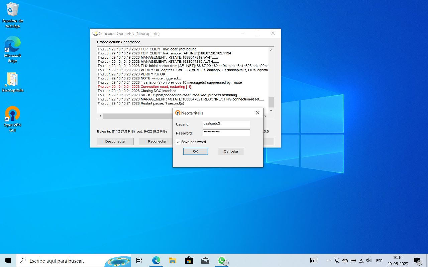Click the ESP input language indicator
The height and width of the screenshot is (267, 428).
[x=379, y=261]
